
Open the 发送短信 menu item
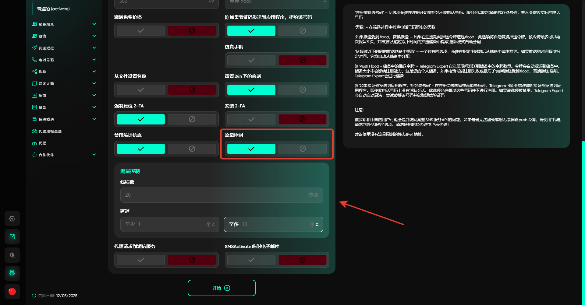coord(46,48)
